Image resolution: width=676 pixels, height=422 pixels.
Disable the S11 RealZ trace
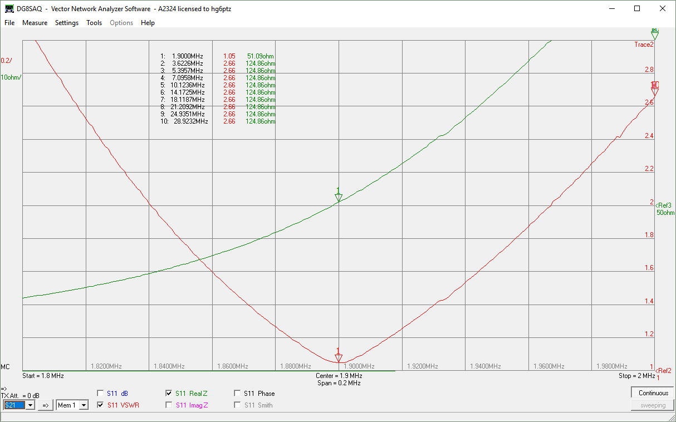pos(169,393)
